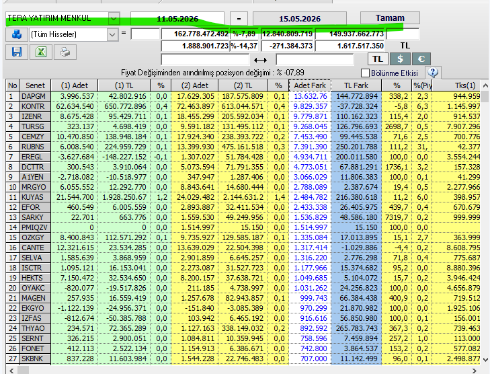The image size is (490, 374).
Task: Sort by the (2) TL column header
Action: click(243, 85)
